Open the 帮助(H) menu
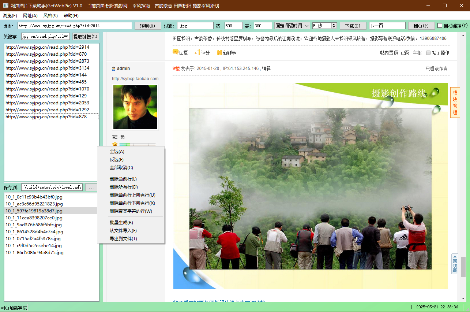Screen dimensions: 470x312 click(x=71, y=16)
